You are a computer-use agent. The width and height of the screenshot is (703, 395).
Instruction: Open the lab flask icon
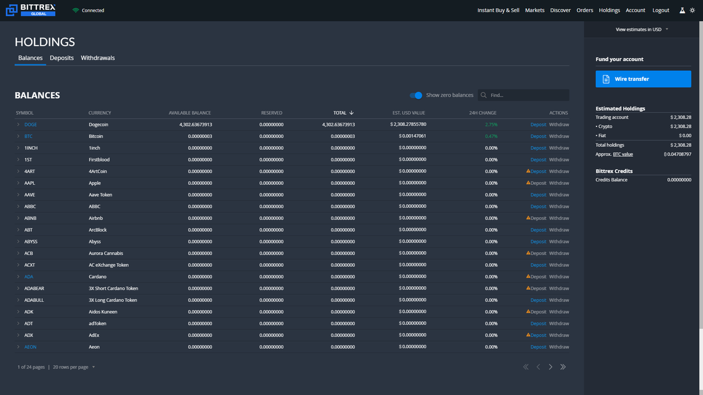coord(682,11)
